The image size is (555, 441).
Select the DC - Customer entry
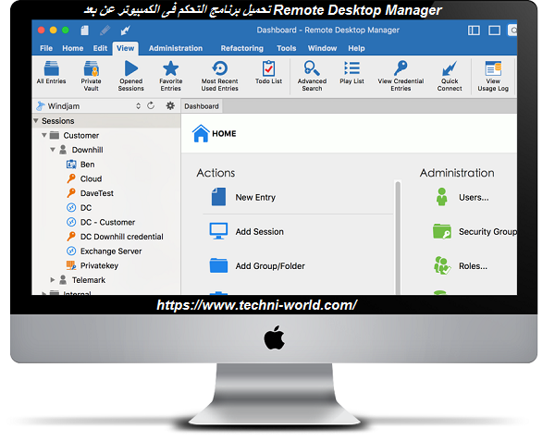107,222
